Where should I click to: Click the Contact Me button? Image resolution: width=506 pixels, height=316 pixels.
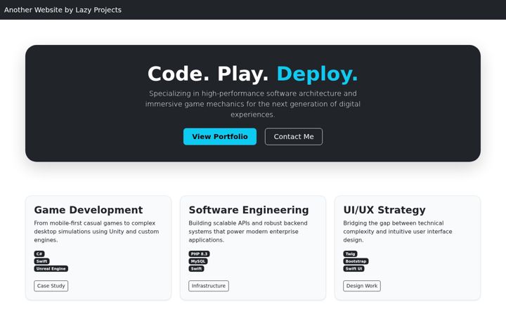tap(293, 136)
